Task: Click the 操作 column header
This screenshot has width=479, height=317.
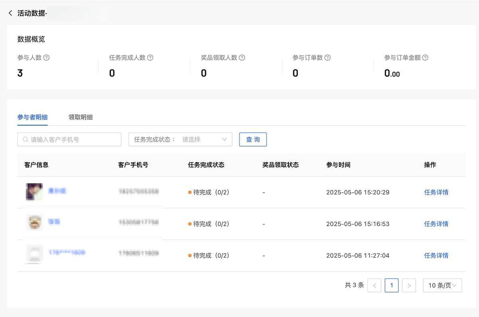Action: pos(430,165)
